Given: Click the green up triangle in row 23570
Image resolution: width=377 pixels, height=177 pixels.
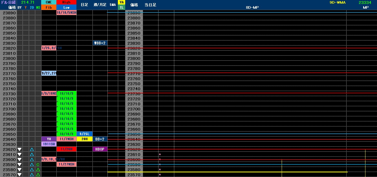Looking at the screenshot, I should 38,175.
